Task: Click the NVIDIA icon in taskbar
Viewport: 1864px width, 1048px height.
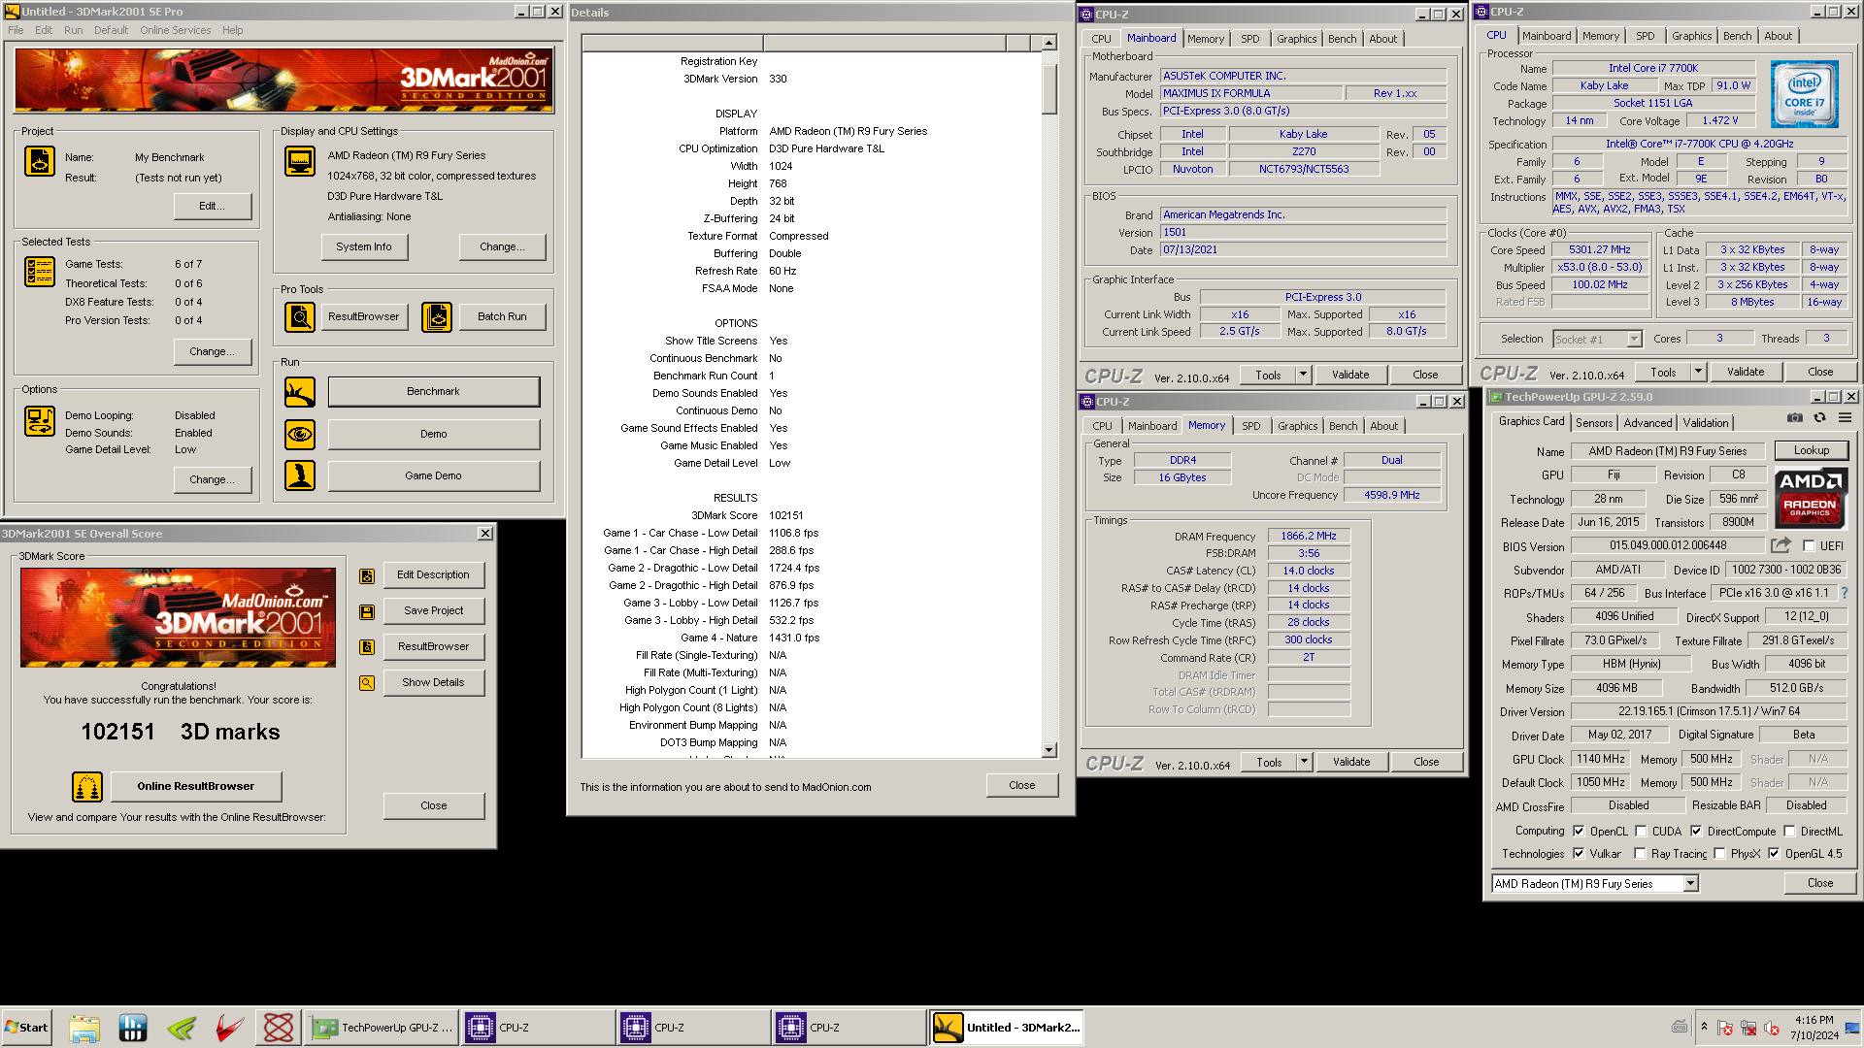Action: [182, 1028]
